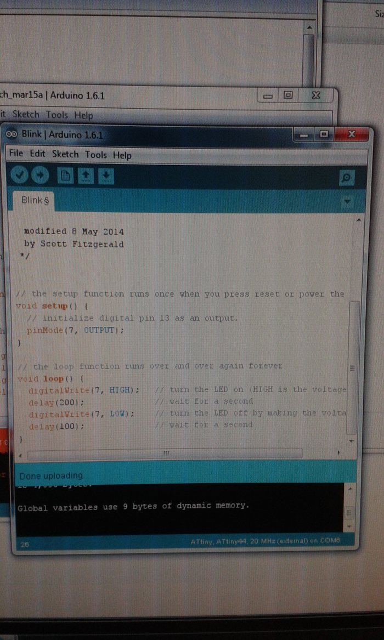Click the line number 26 in status bar
The image size is (384, 640).
(x=25, y=544)
